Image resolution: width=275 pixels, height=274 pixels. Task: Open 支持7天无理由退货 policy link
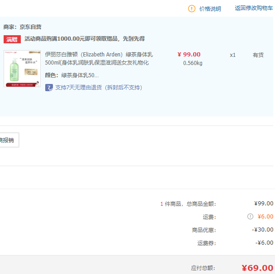[x=99, y=88]
